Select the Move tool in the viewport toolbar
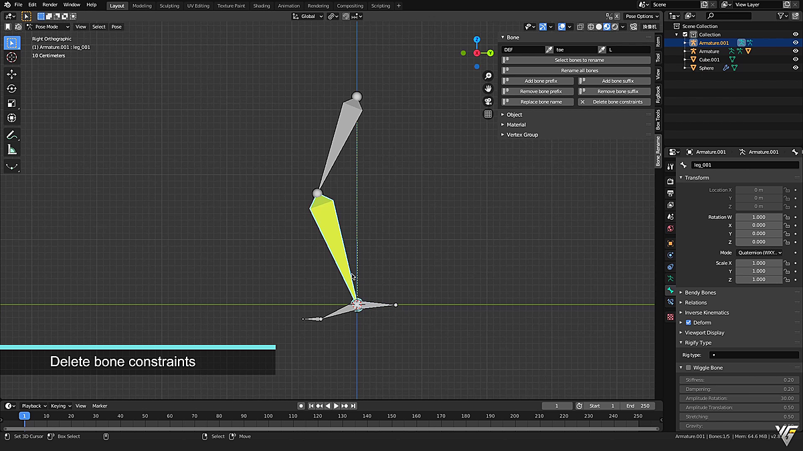 click(x=12, y=73)
